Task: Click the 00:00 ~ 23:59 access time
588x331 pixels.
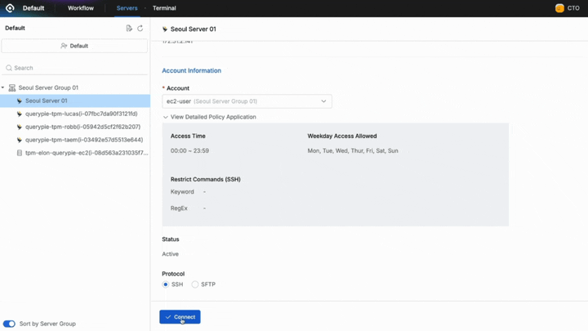Action: pyautogui.click(x=189, y=150)
